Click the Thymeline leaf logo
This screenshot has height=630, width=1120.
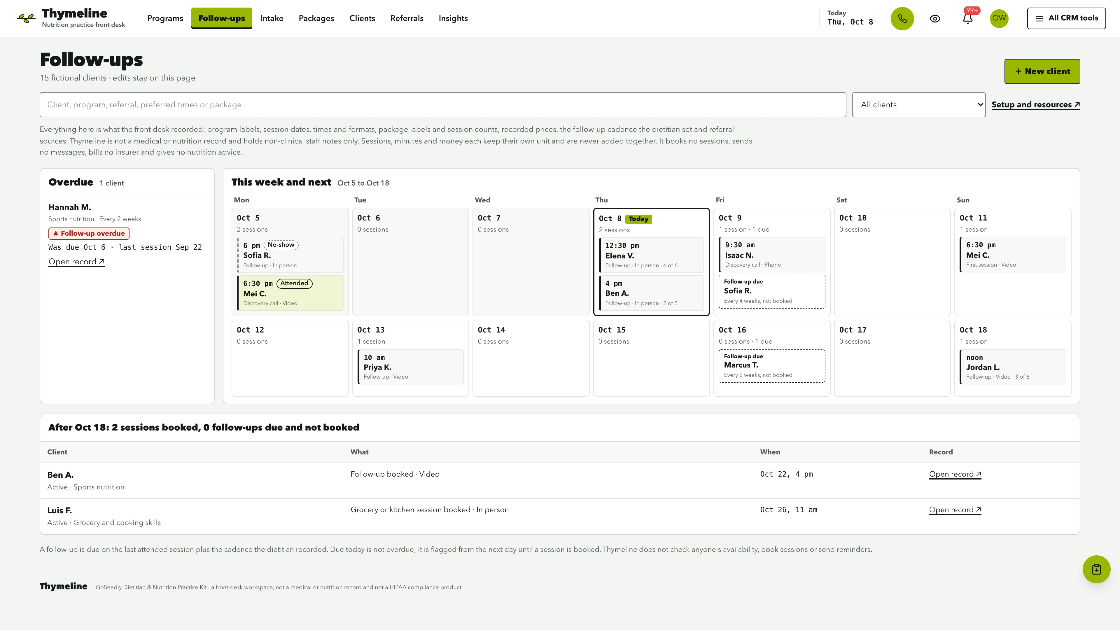click(26, 18)
